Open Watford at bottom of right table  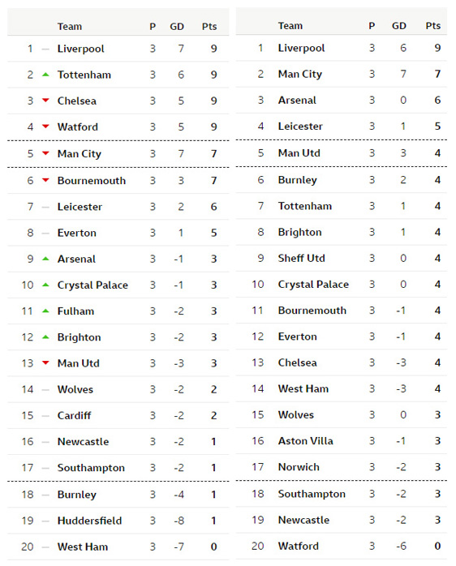[298, 546]
